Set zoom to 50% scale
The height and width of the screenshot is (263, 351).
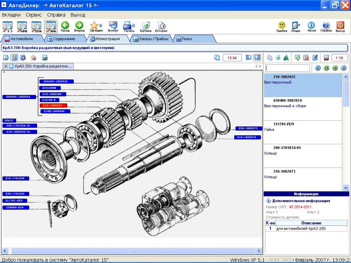22,27
